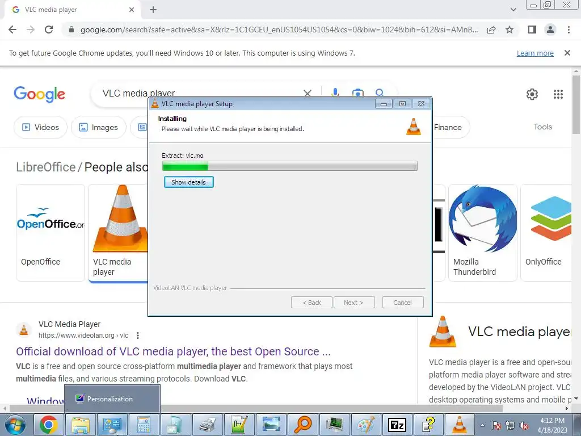Open Chrome's three-dot menu
Image resolution: width=581 pixels, height=436 pixels.
569,30
